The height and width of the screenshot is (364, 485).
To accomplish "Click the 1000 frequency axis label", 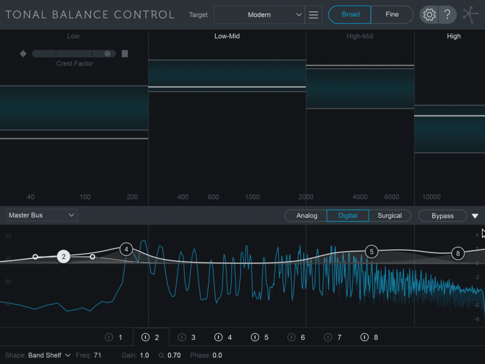I will (252, 197).
